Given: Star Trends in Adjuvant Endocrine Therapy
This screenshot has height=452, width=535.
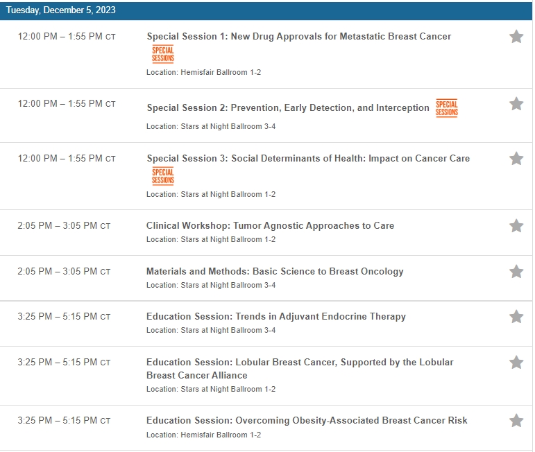Looking at the screenshot, I should (516, 317).
